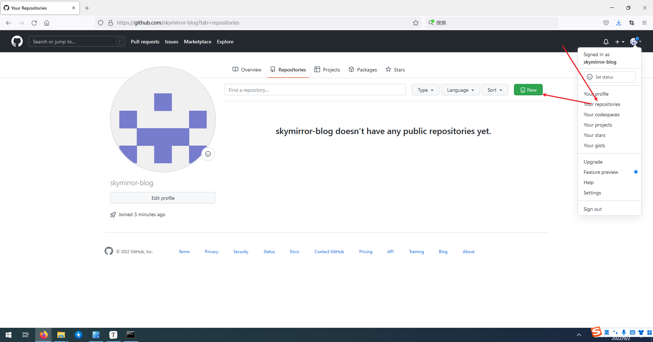This screenshot has width=653, height=342.
Task: Open Firefox tracking protection shield
Action: [x=101, y=23]
